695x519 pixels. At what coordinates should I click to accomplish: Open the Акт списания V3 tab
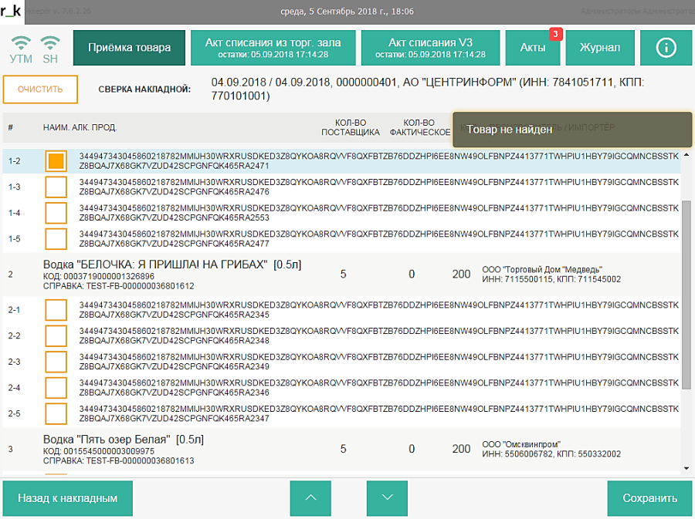[430, 48]
